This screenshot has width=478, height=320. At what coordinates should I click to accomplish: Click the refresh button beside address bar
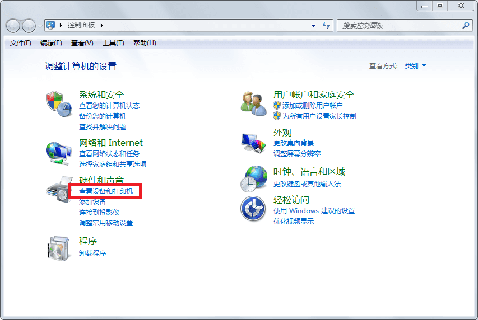coord(327,26)
